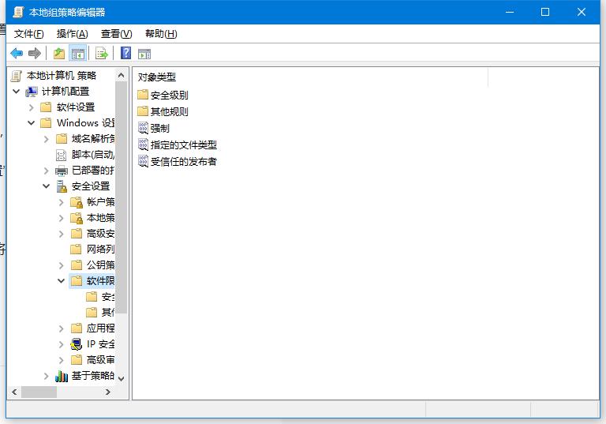Click the 软件限 folder icon in tree
Screen dimensions: 606x424
pos(77,281)
